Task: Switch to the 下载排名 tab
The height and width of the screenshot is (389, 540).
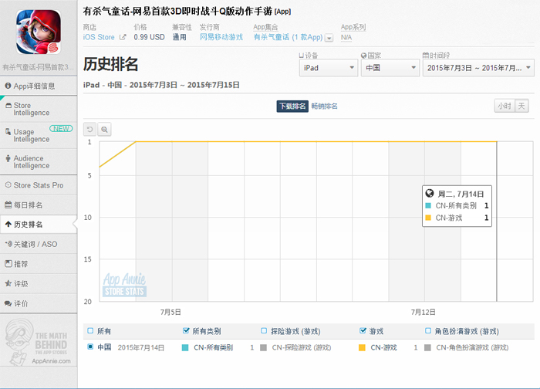Action: (x=292, y=106)
